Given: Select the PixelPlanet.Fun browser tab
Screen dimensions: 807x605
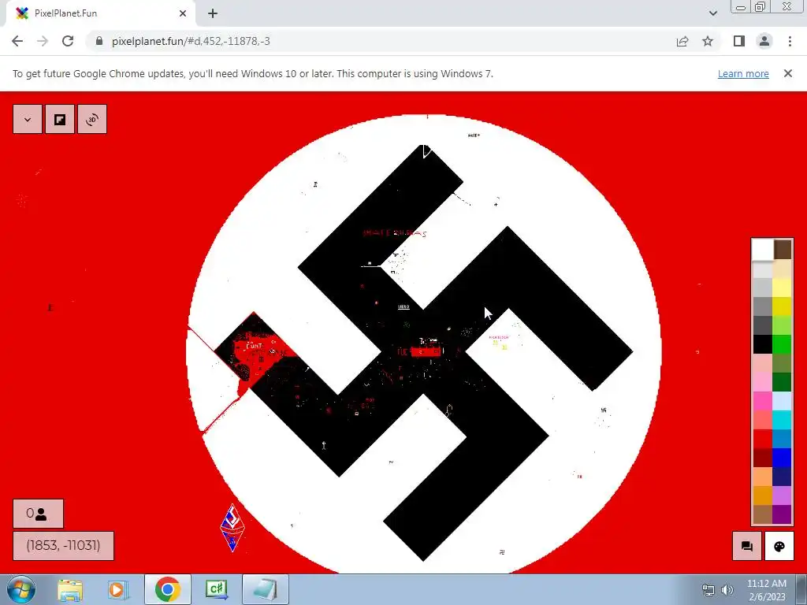Looking at the screenshot, I should pyautogui.click(x=101, y=13).
